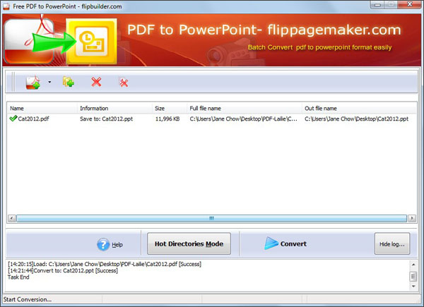The image size is (424, 307).
Task: Click the log panel scroll-up arrow
Action: [413, 265]
